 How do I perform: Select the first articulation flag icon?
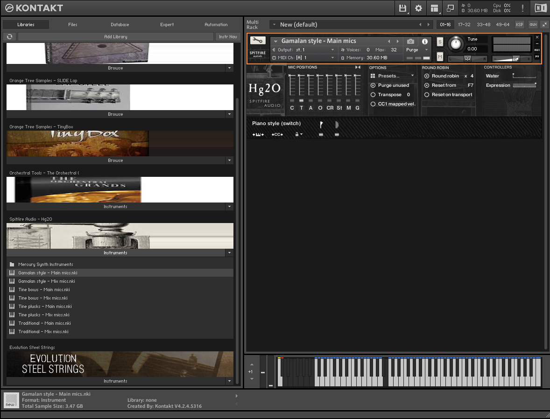(321, 125)
